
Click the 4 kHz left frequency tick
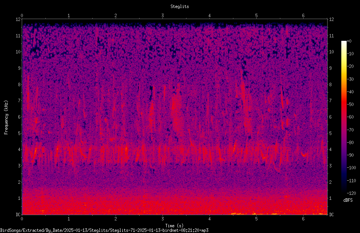tap(19, 149)
